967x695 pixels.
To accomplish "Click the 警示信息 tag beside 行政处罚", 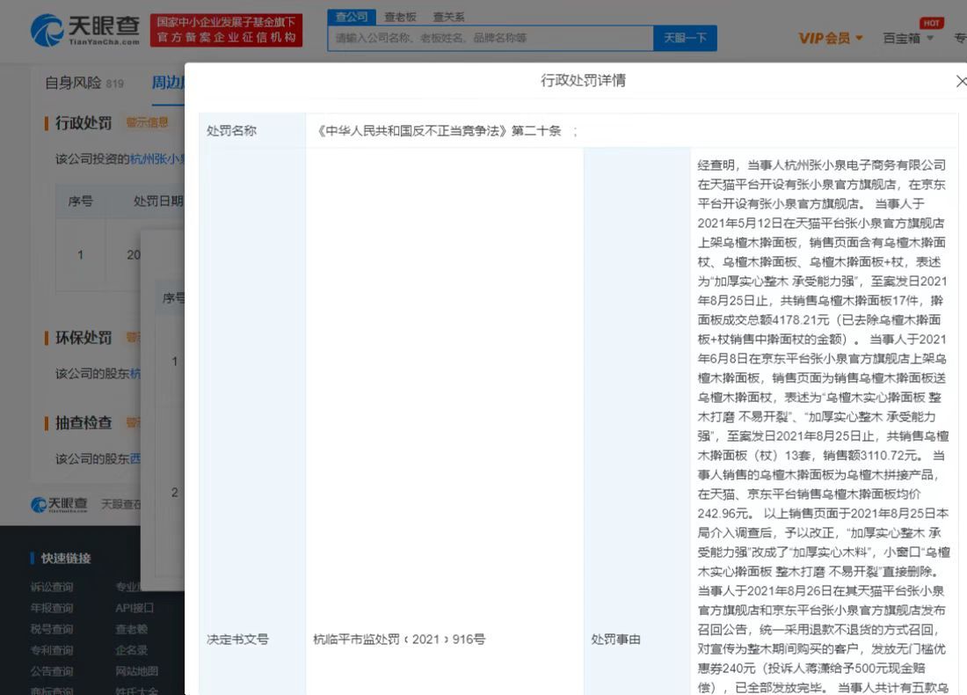I will (147, 122).
